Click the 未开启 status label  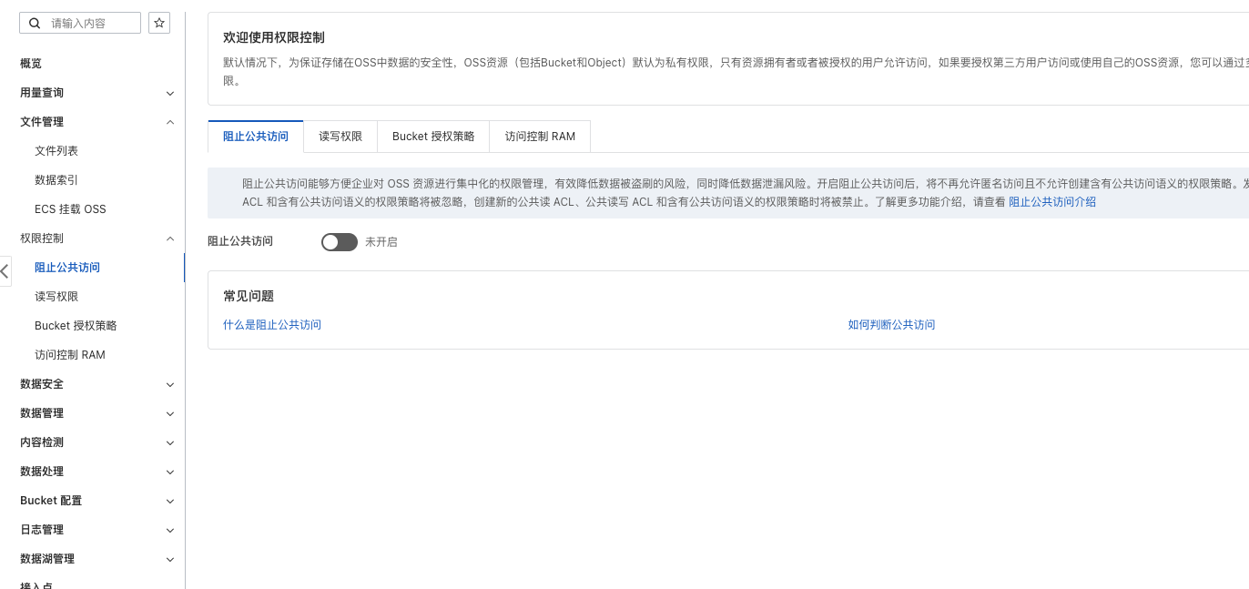click(381, 242)
